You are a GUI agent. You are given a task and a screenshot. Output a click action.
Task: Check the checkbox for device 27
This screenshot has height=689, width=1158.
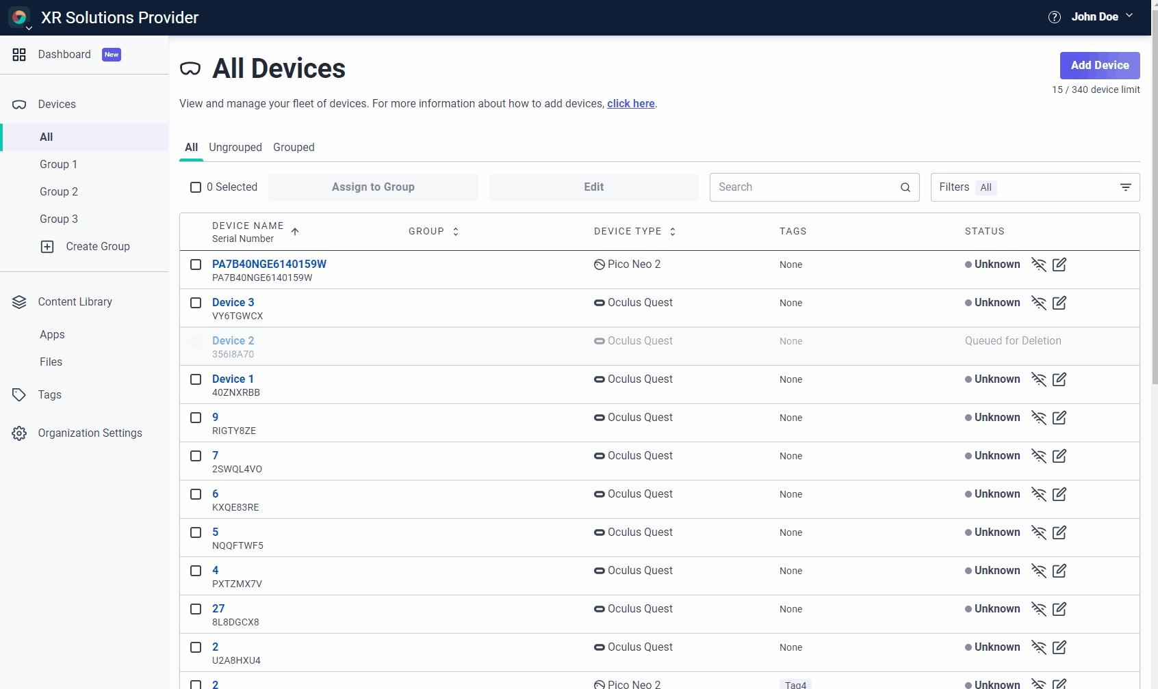tap(196, 609)
